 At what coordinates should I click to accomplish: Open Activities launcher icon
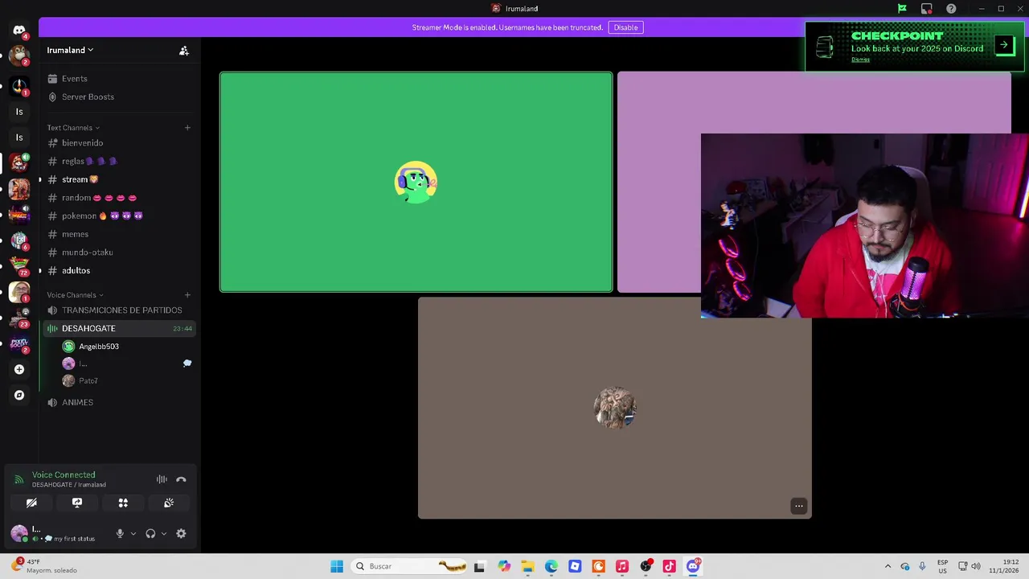123,503
